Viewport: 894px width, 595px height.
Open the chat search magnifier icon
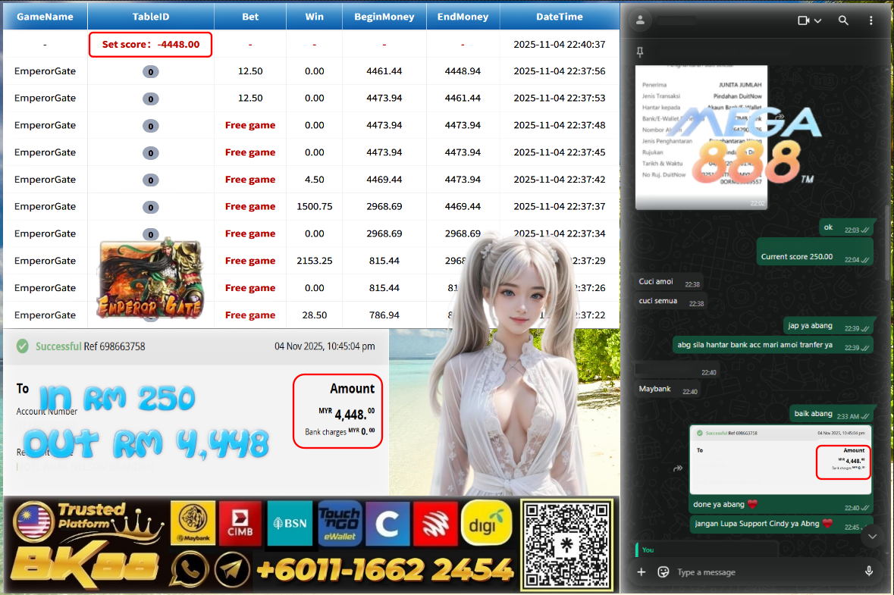pyautogui.click(x=843, y=20)
